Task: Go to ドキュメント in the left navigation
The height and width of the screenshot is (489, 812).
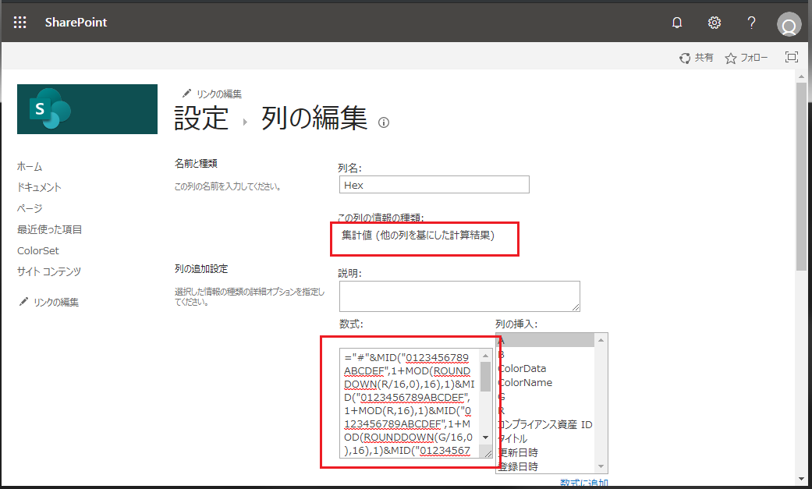Action: pyautogui.click(x=39, y=187)
